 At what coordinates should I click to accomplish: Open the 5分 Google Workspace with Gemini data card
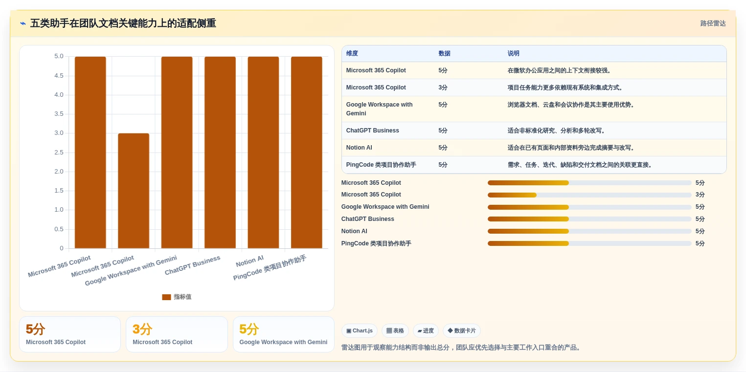coord(284,334)
